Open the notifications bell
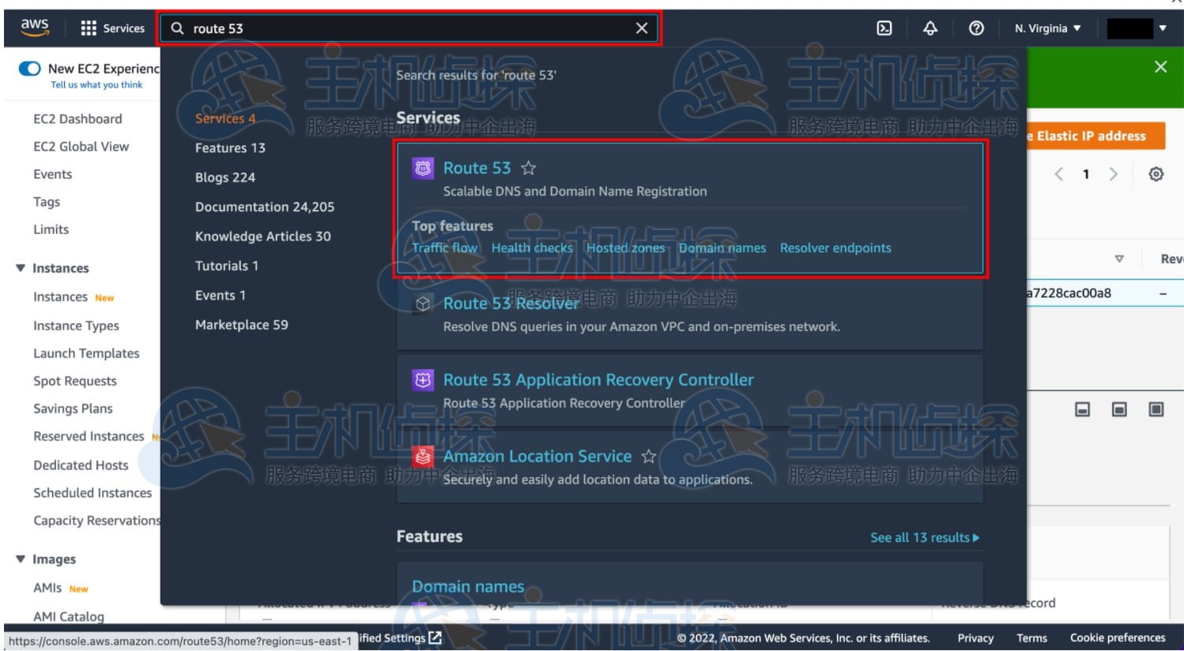Screen dimensions: 1184x651 coord(930,28)
